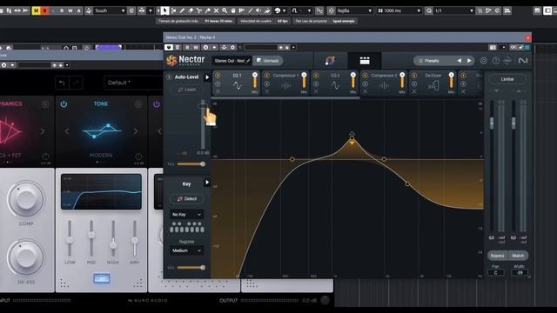Viewport: 557px width, 313px height.
Task: Select the EQ 1 module tab
Action: [237, 83]
